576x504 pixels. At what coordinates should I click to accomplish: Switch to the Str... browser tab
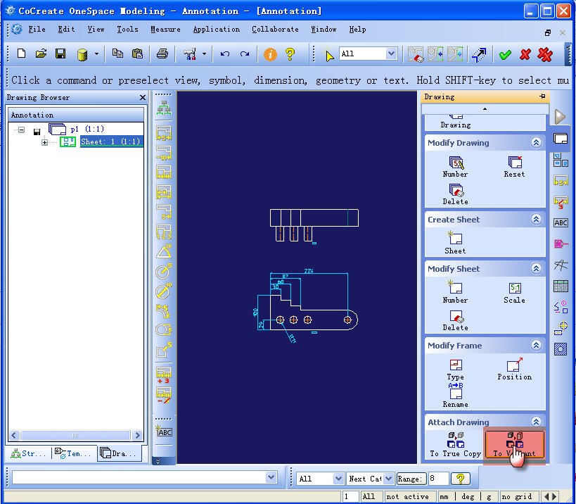click(29, 453)
